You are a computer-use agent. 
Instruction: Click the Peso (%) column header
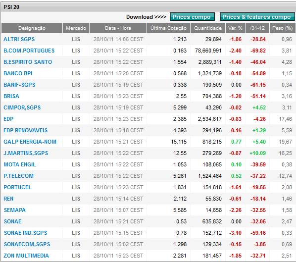click(283, 28)
